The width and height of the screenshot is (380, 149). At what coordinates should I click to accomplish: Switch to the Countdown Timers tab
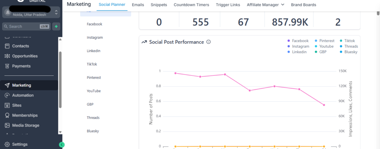click(191, 5)
